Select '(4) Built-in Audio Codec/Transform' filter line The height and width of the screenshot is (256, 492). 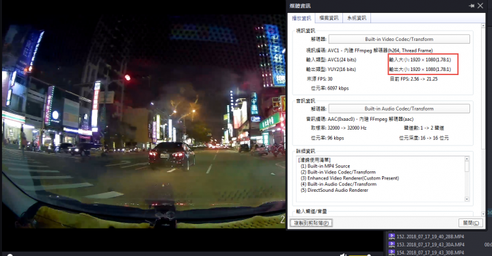338,184
